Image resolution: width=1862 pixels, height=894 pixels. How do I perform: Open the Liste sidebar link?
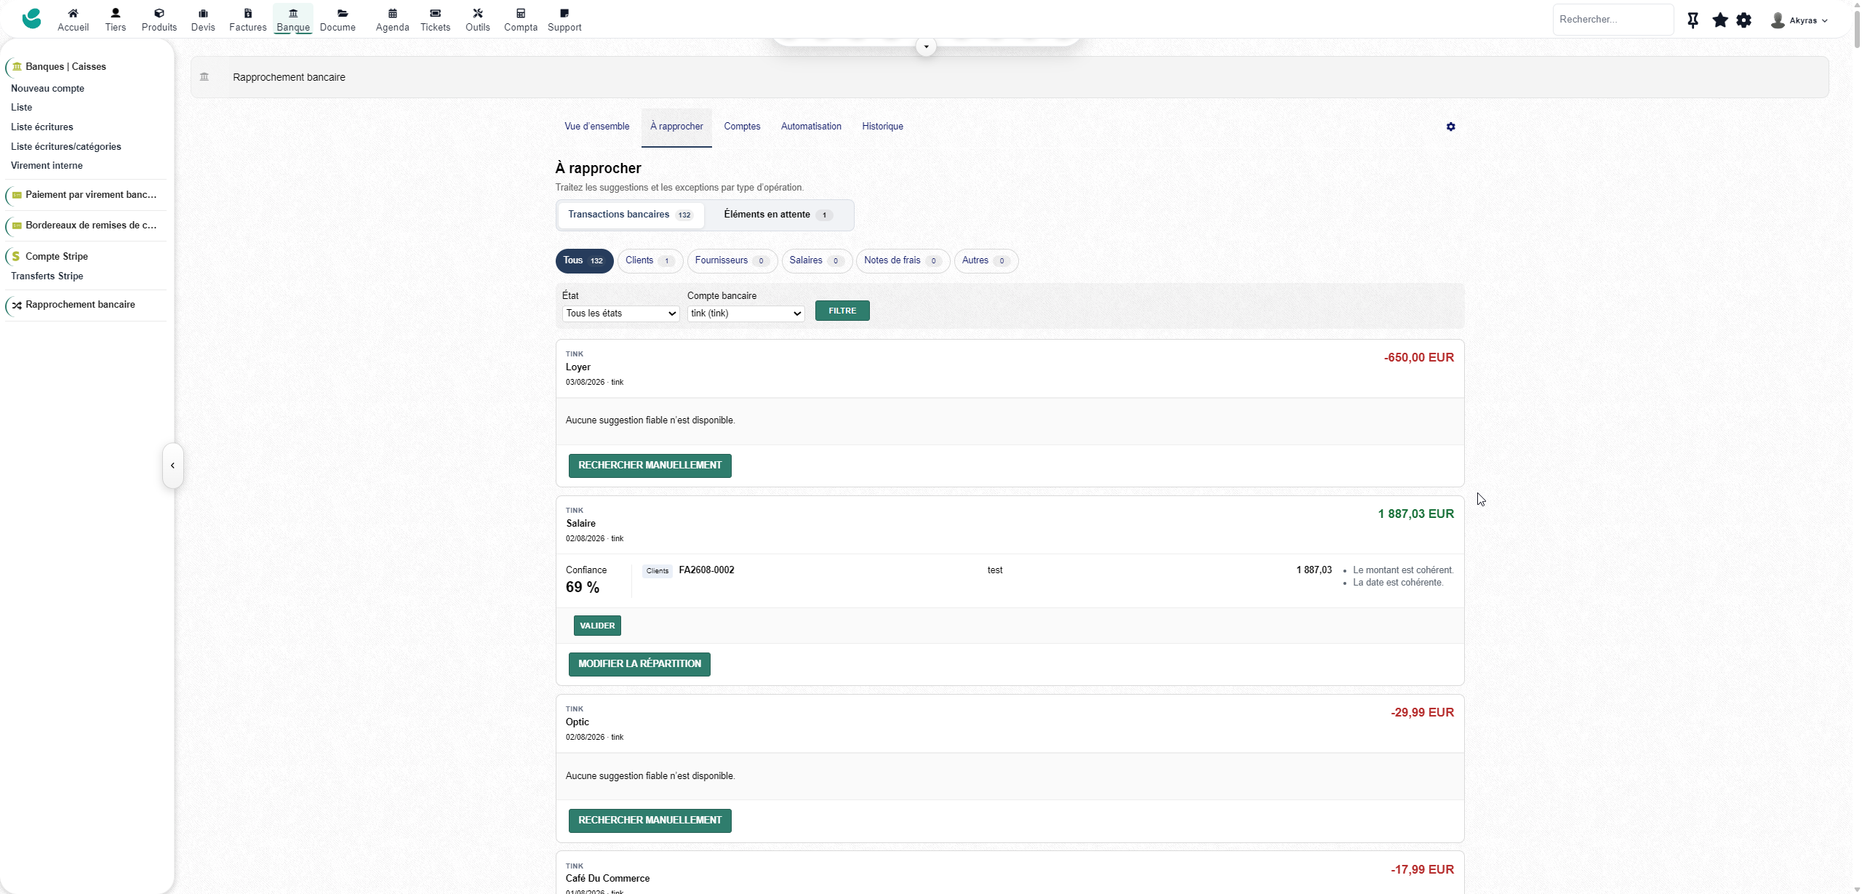(x=21, y=108)
